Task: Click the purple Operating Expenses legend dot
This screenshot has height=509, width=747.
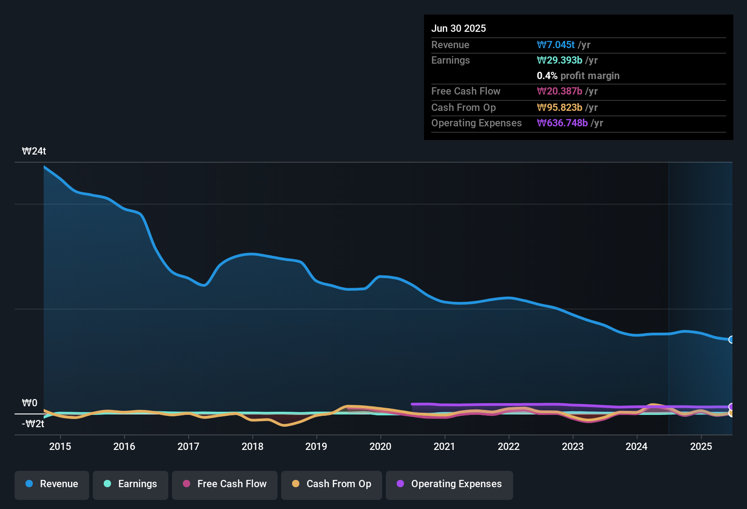Action: pyautogui.click(x=400, y=484)
